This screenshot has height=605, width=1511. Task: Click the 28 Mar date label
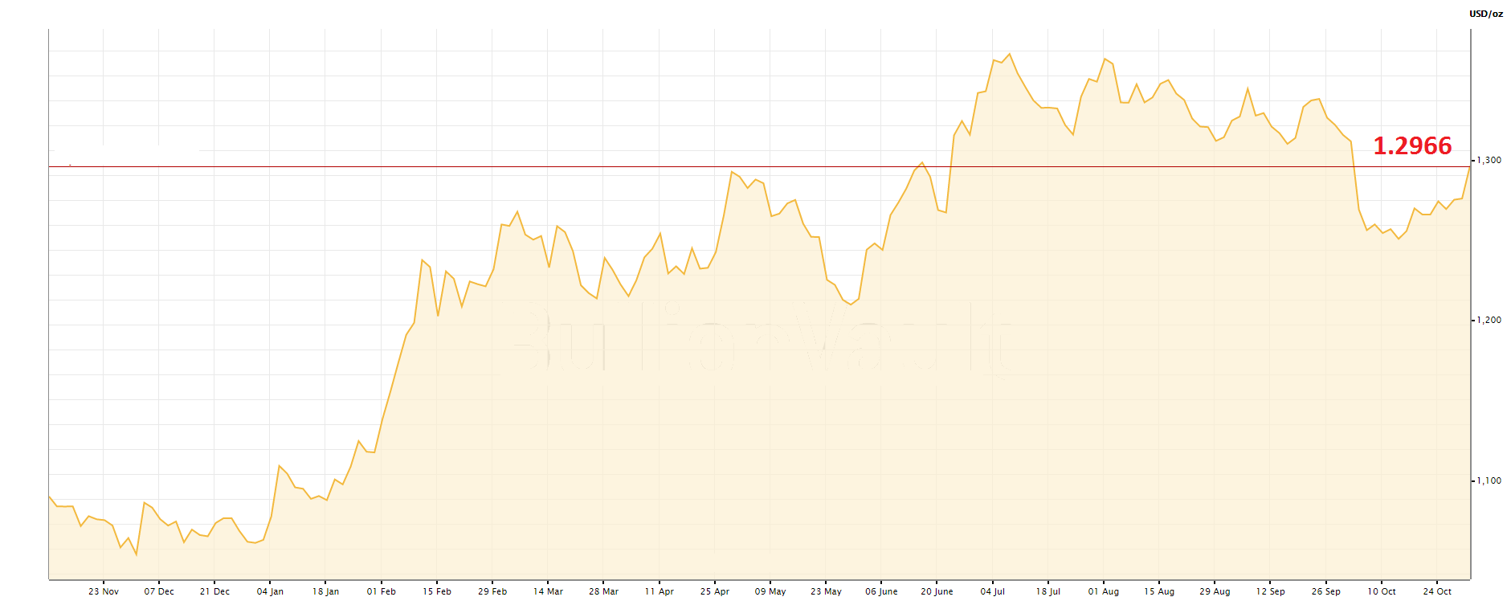point(603,591)
